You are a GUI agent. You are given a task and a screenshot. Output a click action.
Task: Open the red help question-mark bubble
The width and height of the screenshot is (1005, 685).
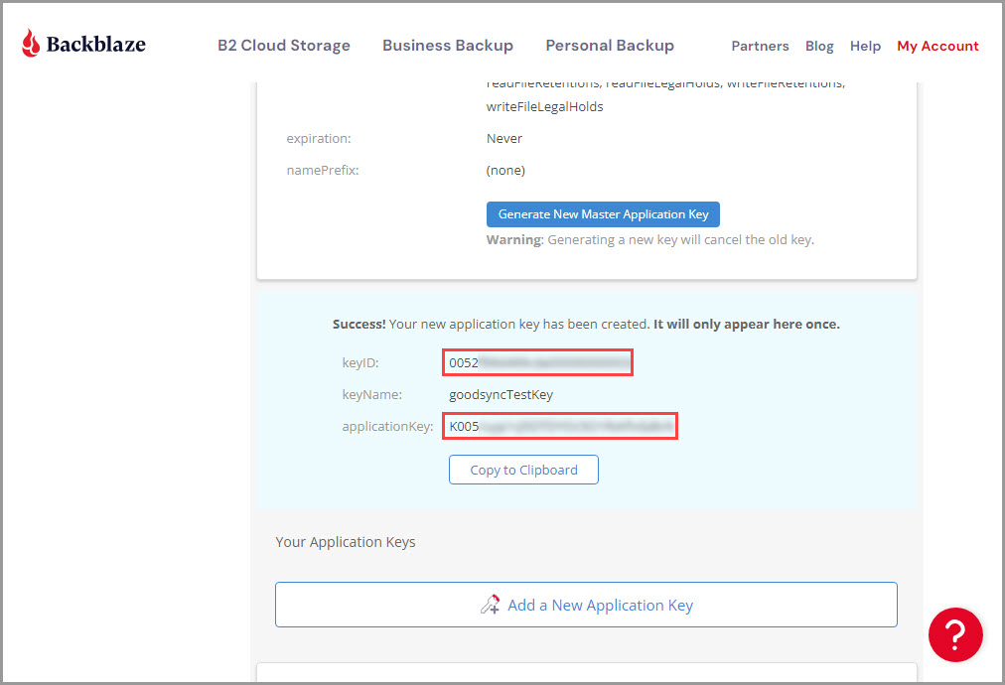pos(955,634)
